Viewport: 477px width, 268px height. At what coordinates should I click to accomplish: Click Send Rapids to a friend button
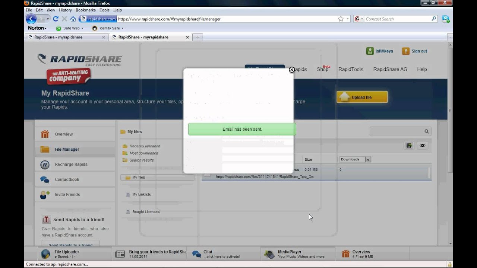coord(70,244)
